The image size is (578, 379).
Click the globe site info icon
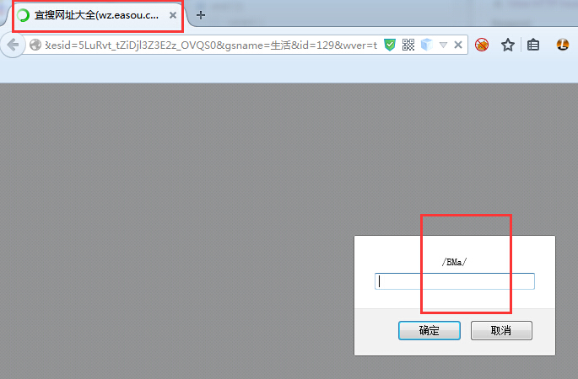click(x=35, y=45)
